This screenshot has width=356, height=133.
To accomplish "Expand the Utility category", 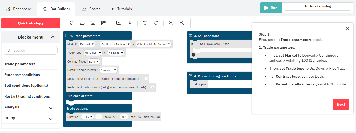I will coord(51,119).
